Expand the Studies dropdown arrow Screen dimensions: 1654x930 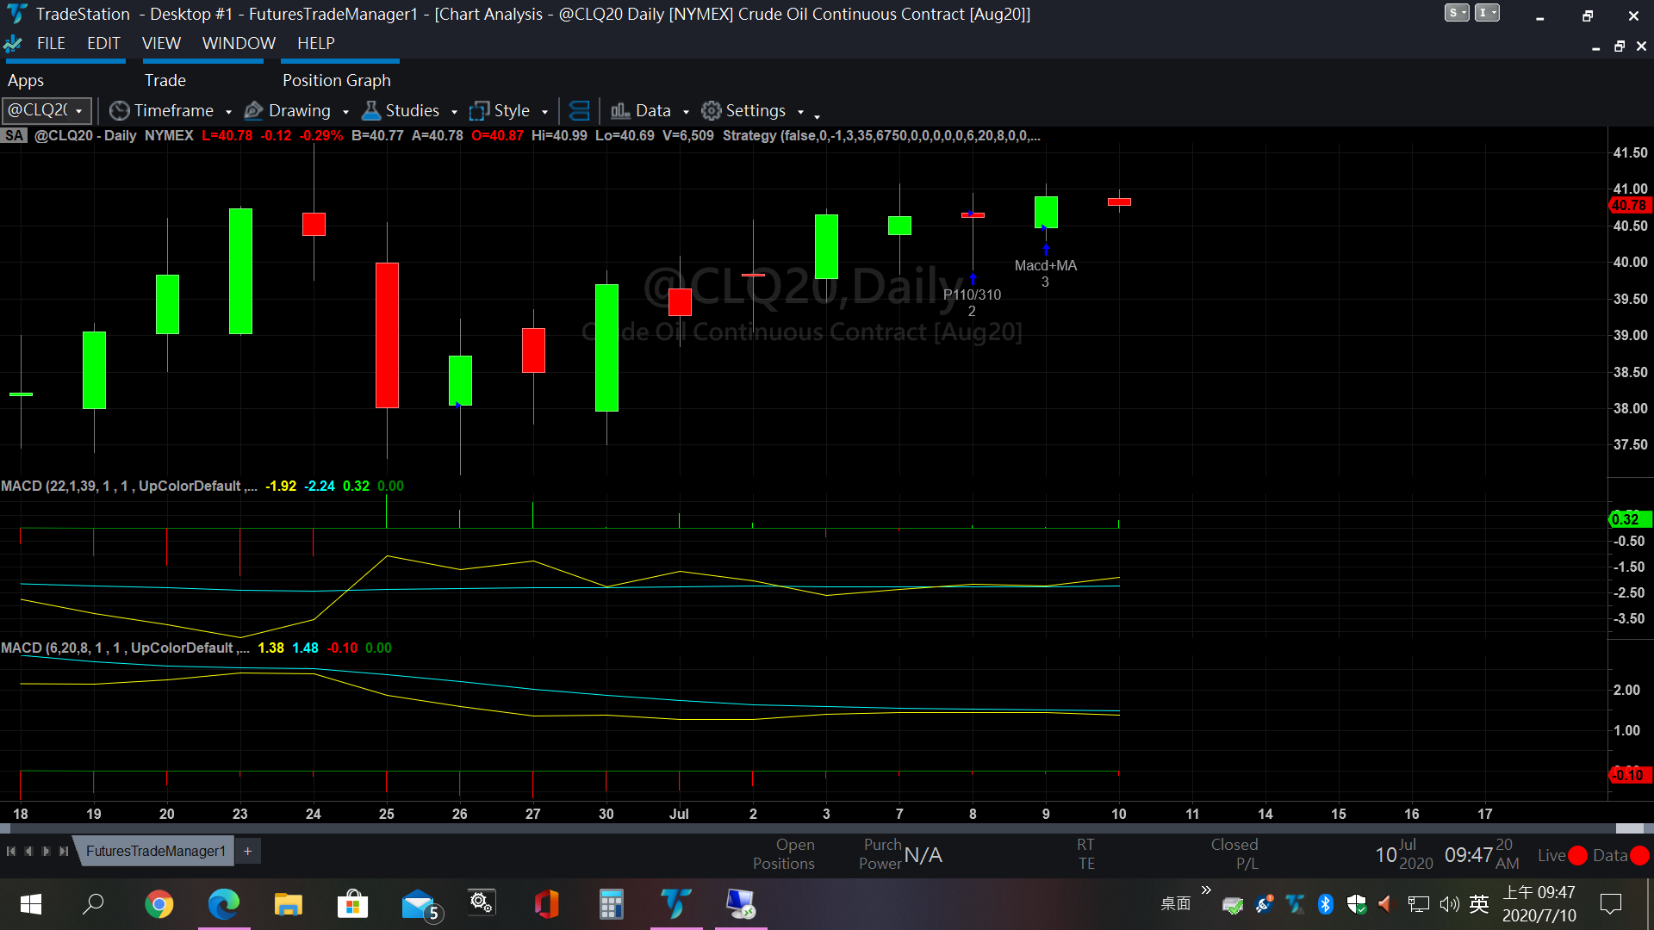454,112
